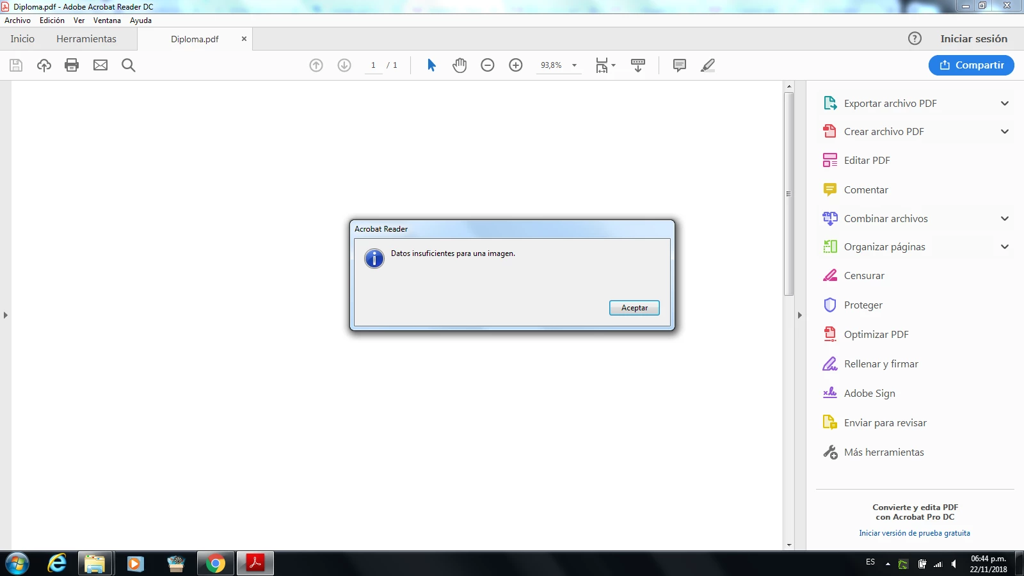Click the send by email envelope icon

point(100,65)
